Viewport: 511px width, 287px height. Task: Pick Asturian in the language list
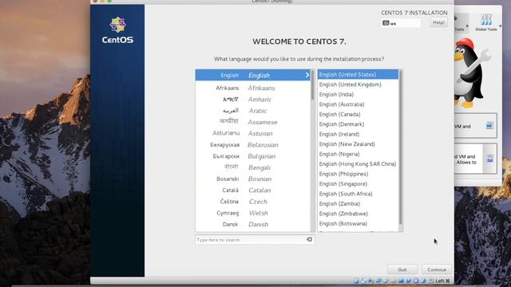253,133
